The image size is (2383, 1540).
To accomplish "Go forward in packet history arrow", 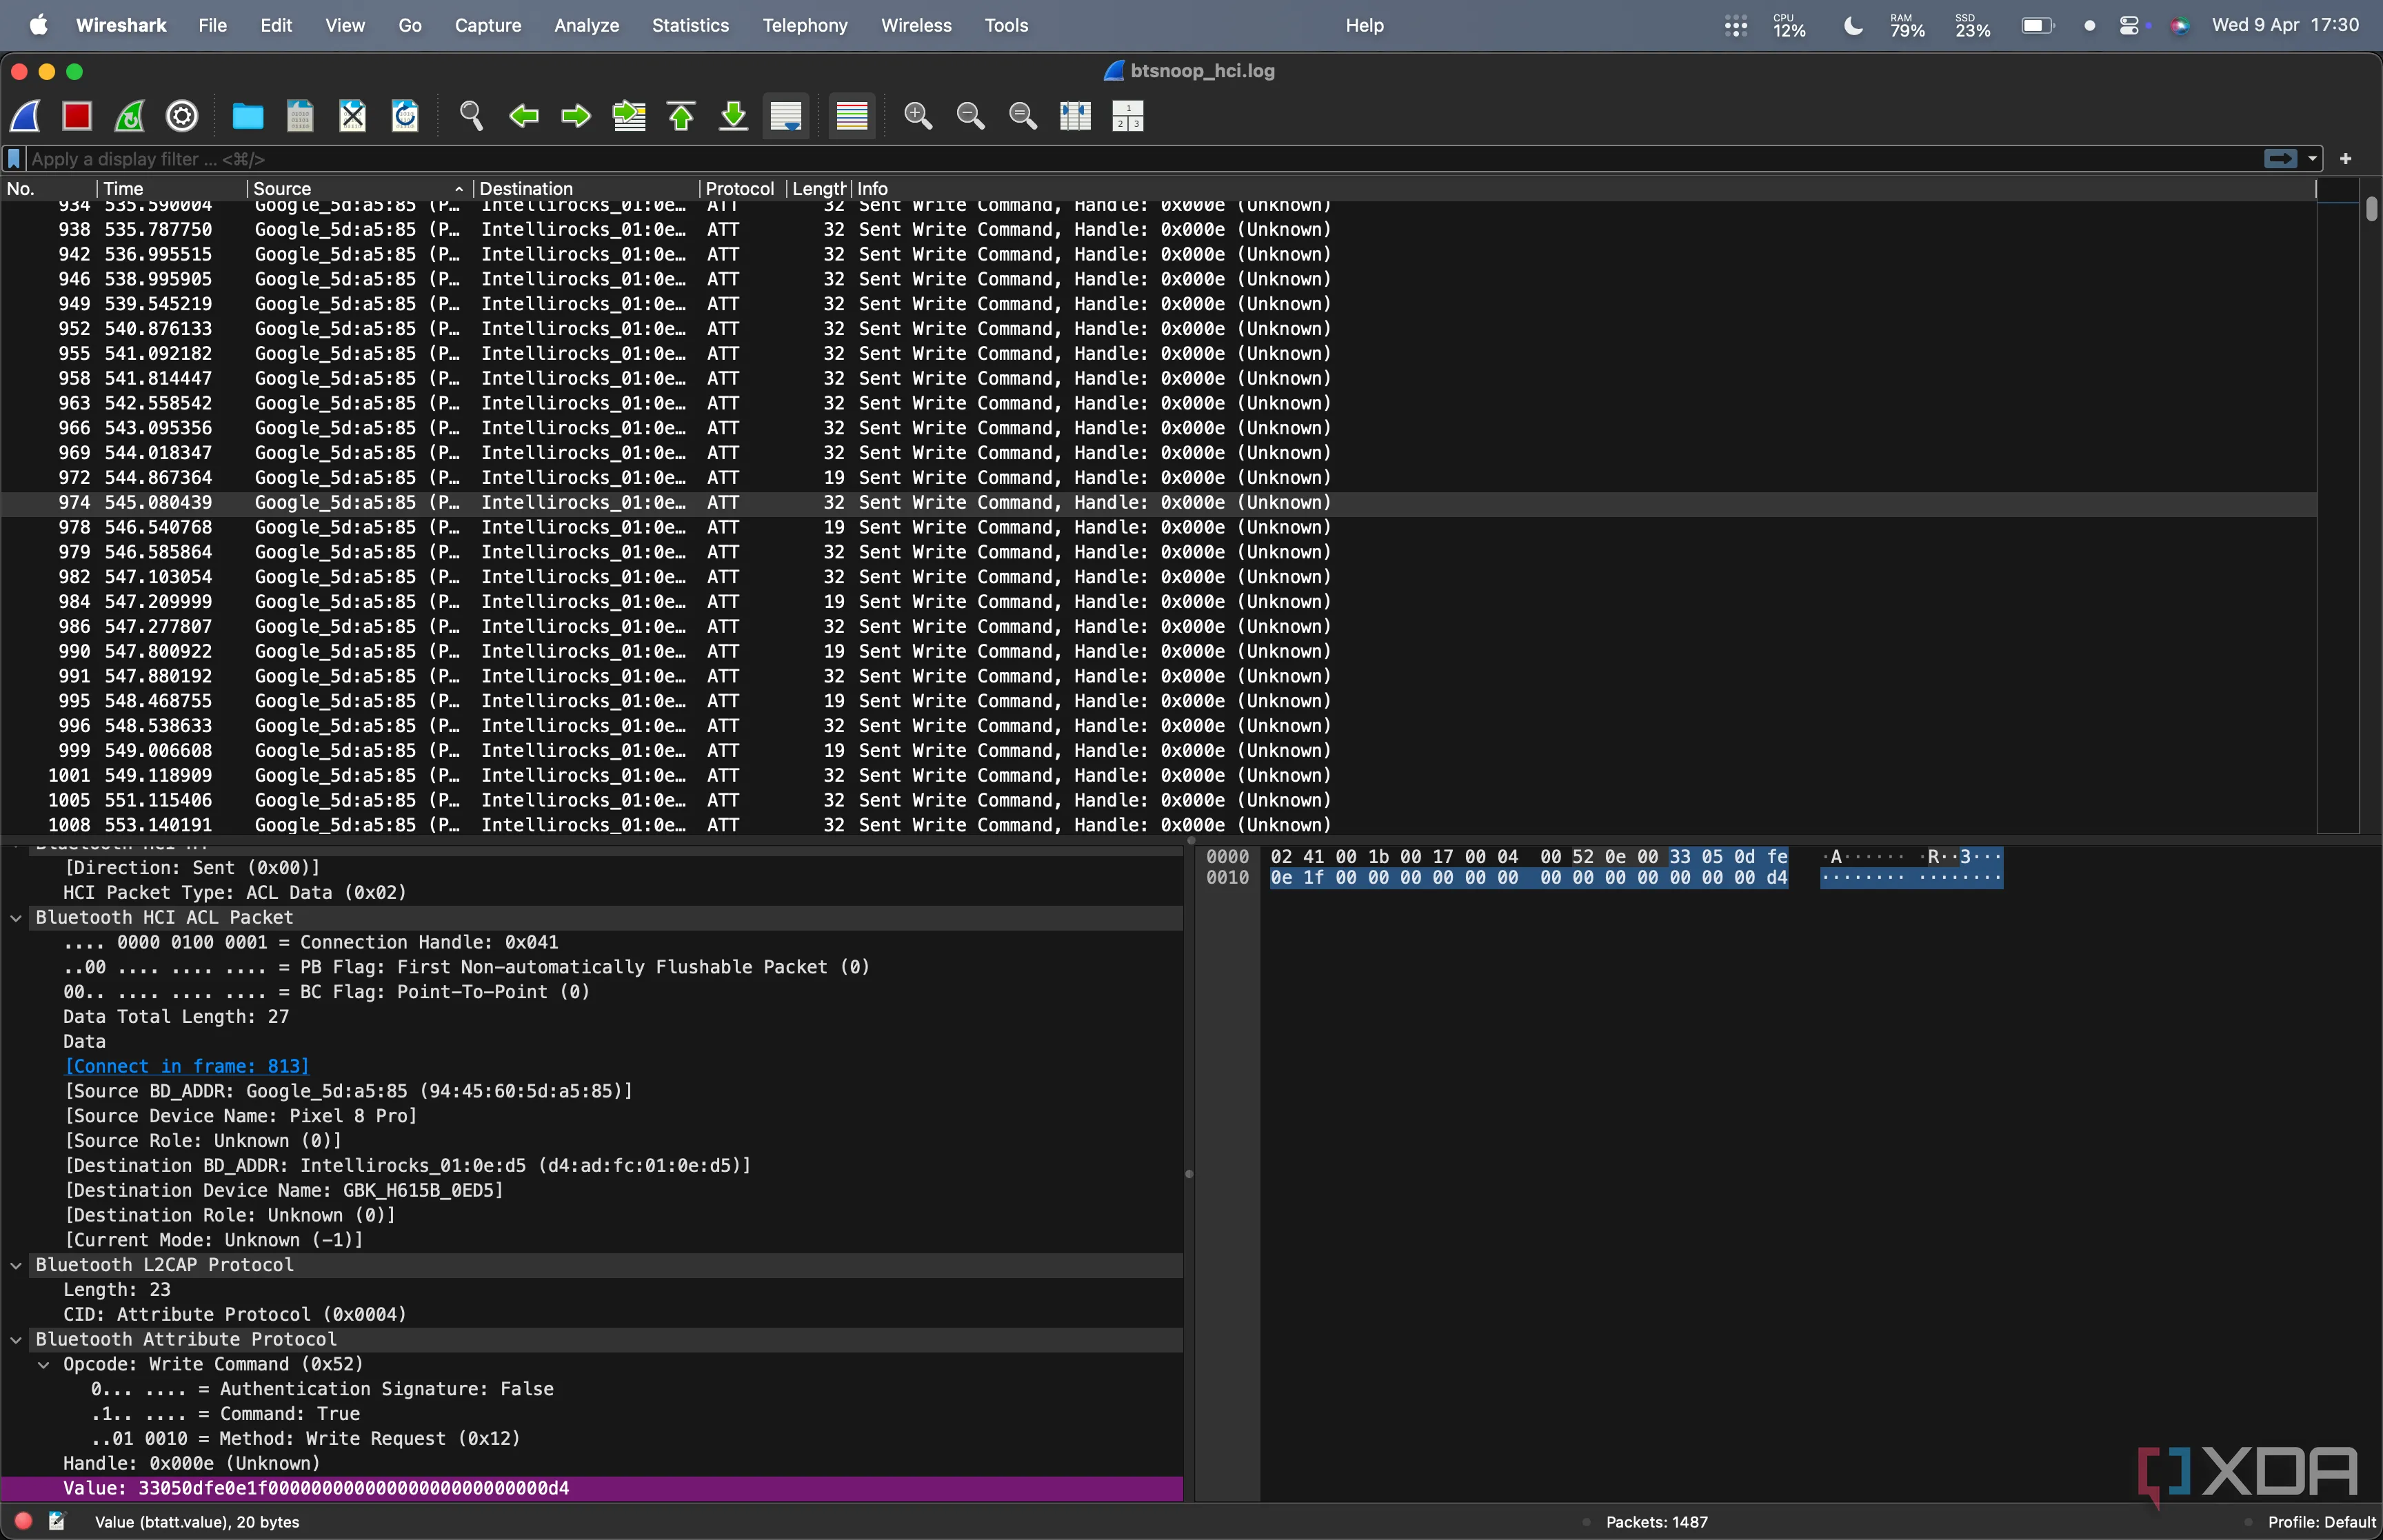I will click(576, 116).
